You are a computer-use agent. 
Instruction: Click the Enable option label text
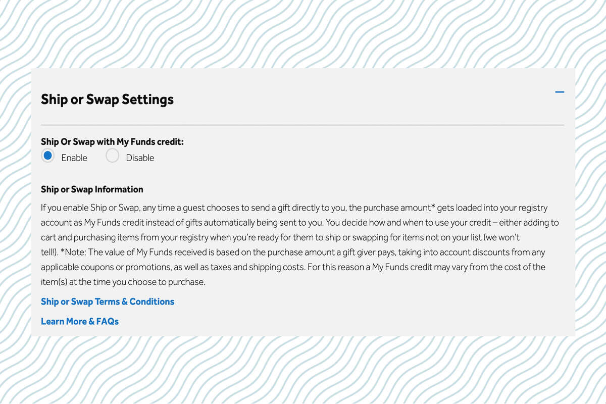tap(74, 158)
